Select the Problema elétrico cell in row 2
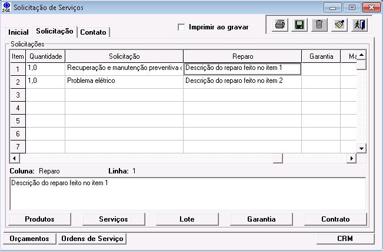Screen dimensions: 383x251 click(124, 81)
